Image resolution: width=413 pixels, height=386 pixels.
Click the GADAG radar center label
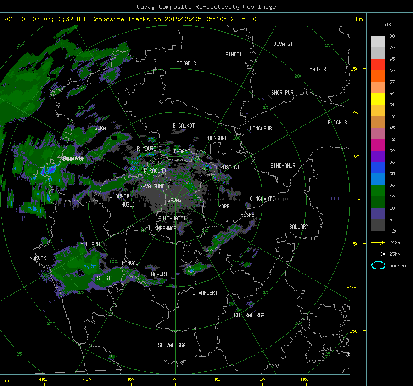(174, 200)
